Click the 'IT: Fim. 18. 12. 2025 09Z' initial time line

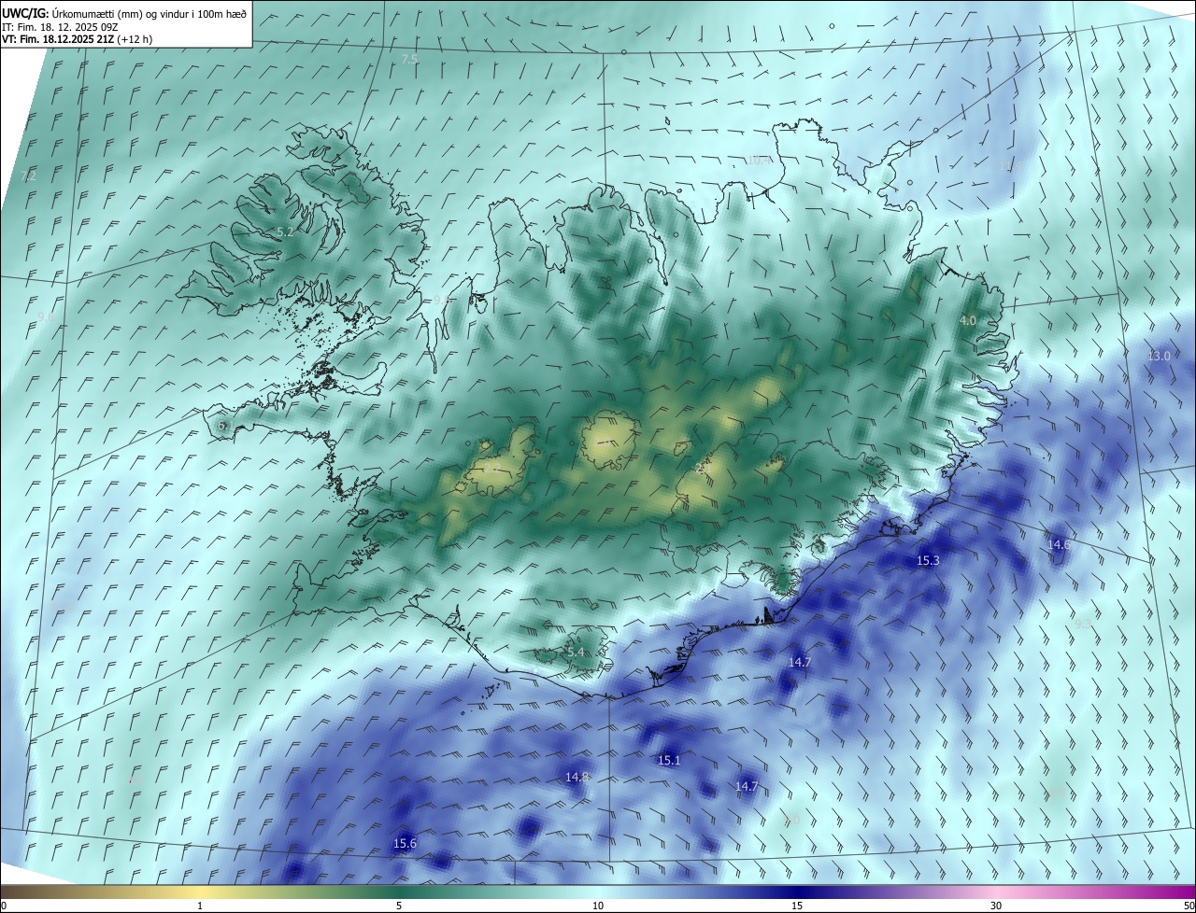(60, 26)
